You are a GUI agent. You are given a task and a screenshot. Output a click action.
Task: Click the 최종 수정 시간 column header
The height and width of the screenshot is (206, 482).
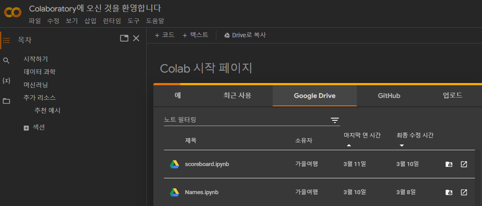pos(415,135)
